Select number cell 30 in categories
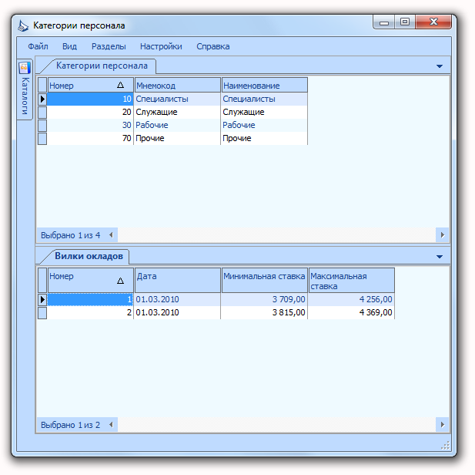Image resolution: width=475 pixels, height=475 pixels. point(90,125)
